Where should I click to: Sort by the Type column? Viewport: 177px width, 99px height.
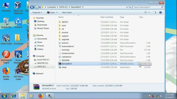click(x=122, y=17)
